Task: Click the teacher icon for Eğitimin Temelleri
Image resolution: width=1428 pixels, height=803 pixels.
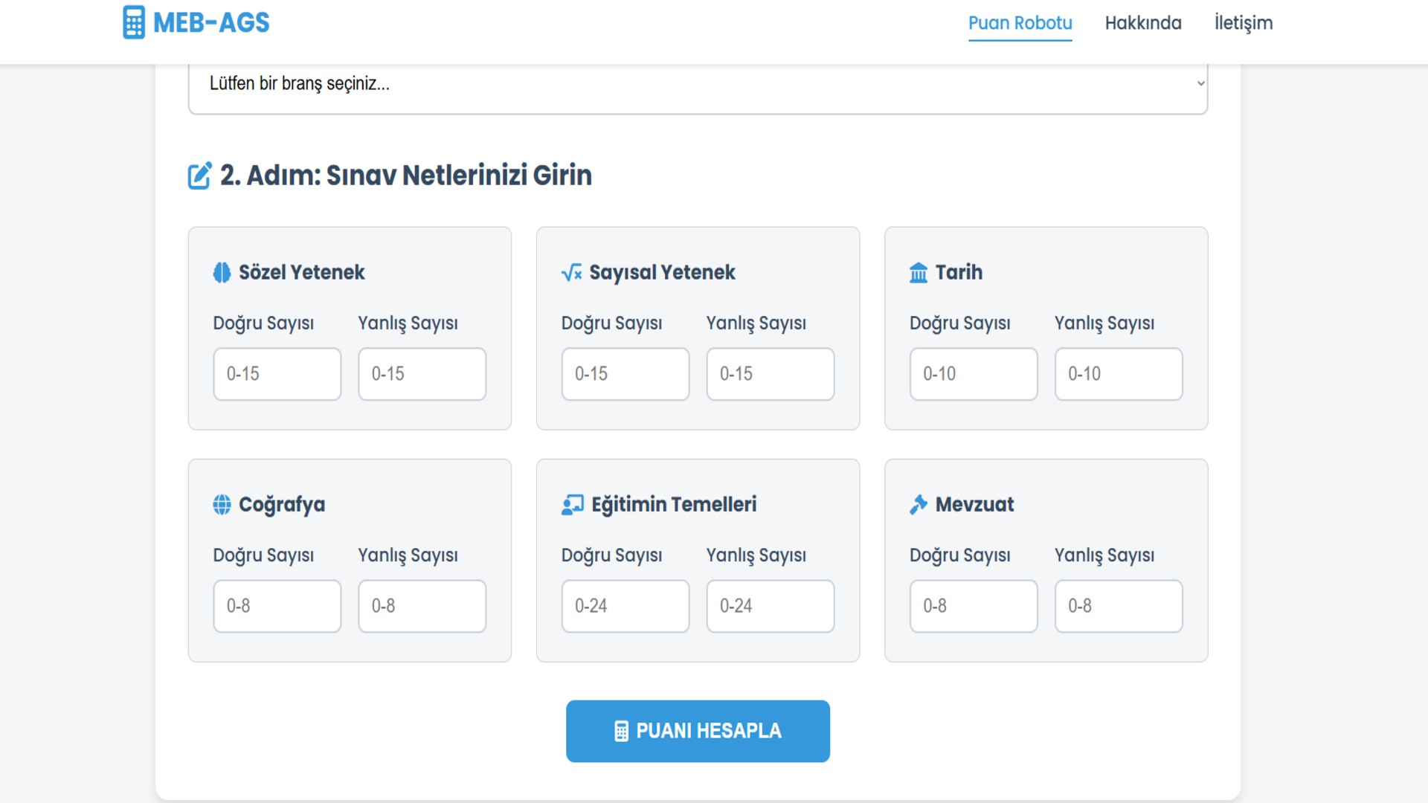Action: pyautogui.click(x=572, y=505)
